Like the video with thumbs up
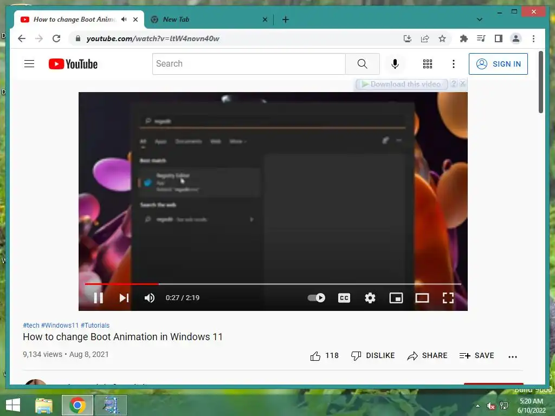Viewport: 555px width, 416px height. click(x=324, y=355)
